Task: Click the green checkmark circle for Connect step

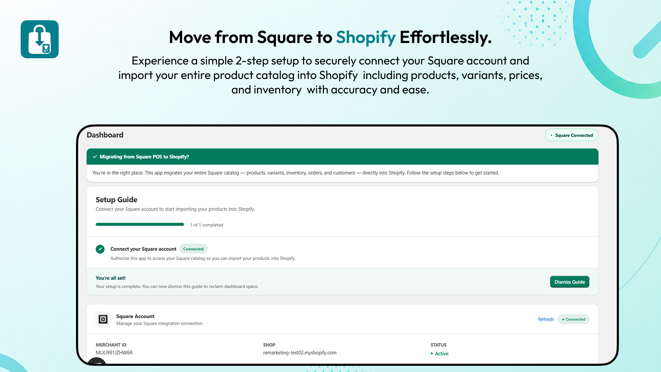Action: coord(100,249)
